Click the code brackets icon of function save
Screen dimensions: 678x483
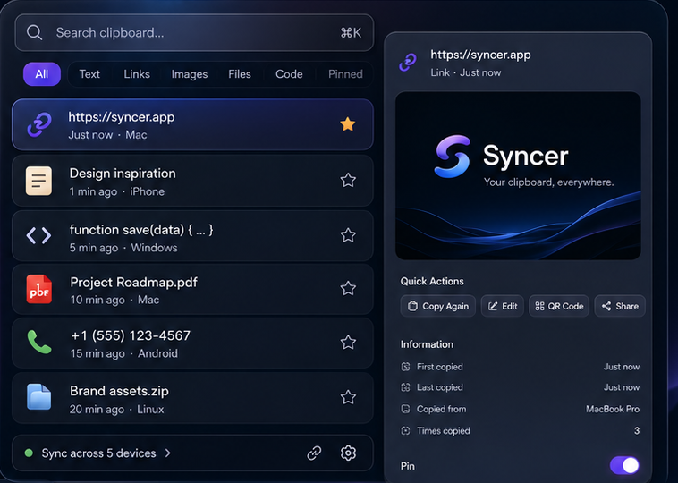pyautogui.click(x=39, y=235)
